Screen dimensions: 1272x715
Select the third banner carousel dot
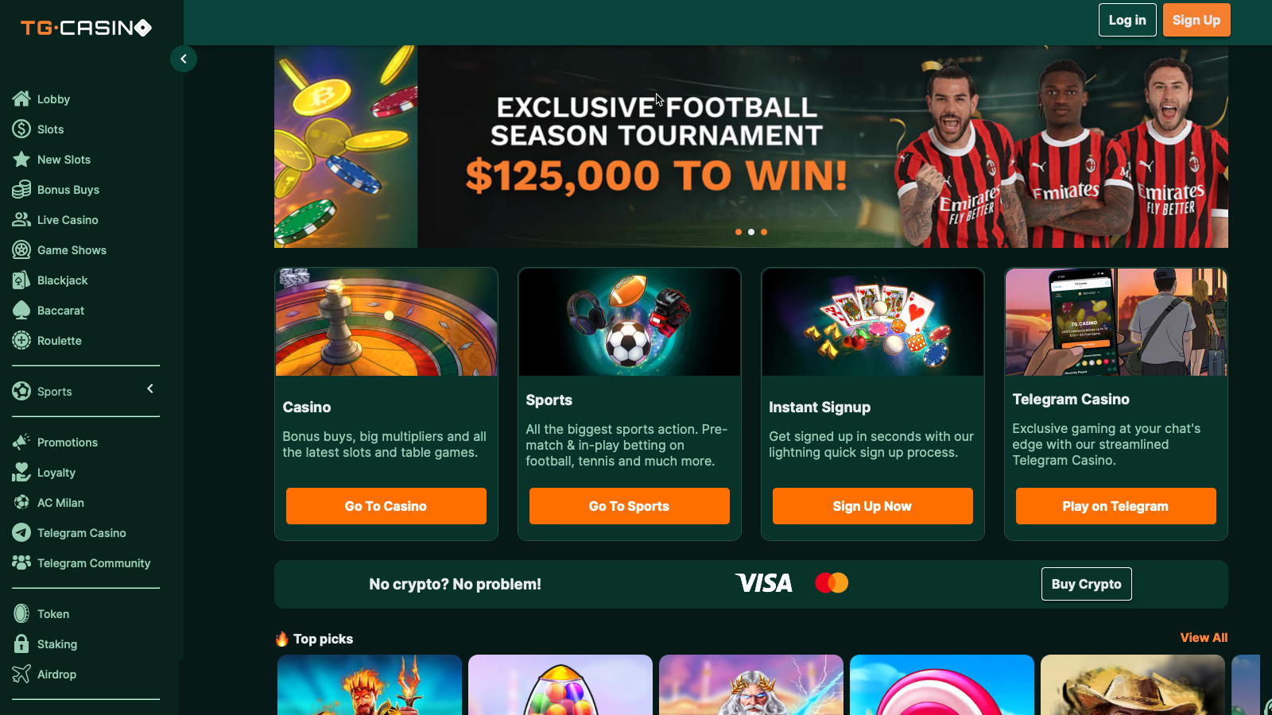[x=764, y=232]
